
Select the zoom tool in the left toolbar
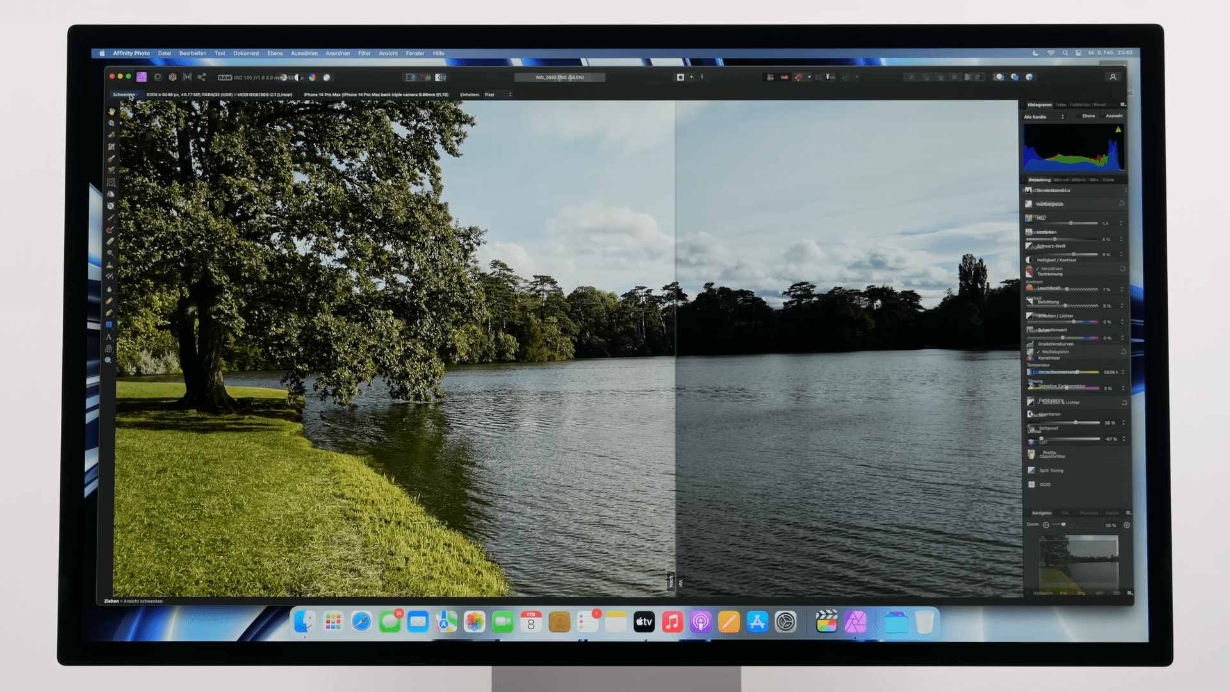(109, 360)
